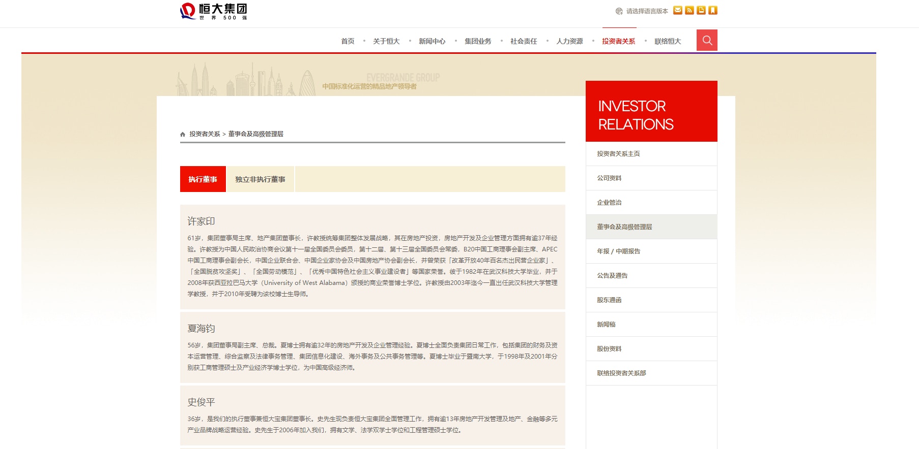
Task: Open 新闻稿 sidebar link
Action: point(651,325)
